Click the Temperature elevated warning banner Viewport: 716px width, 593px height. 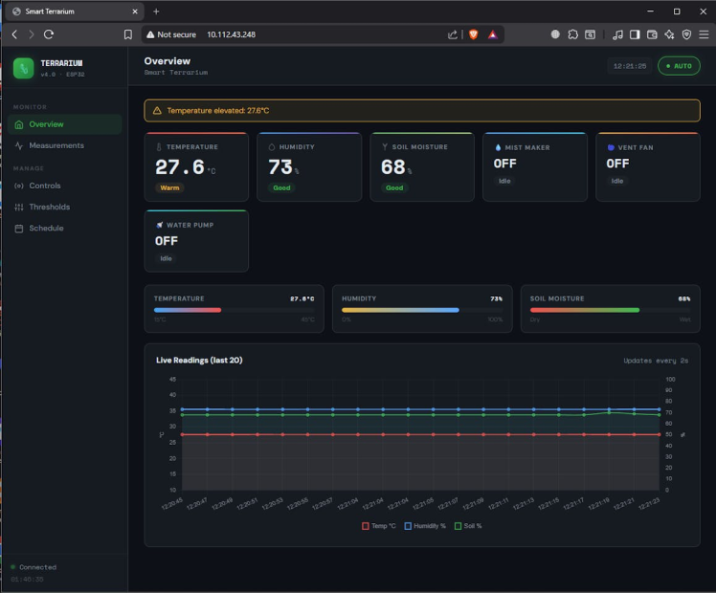click(x=422, y=111)
